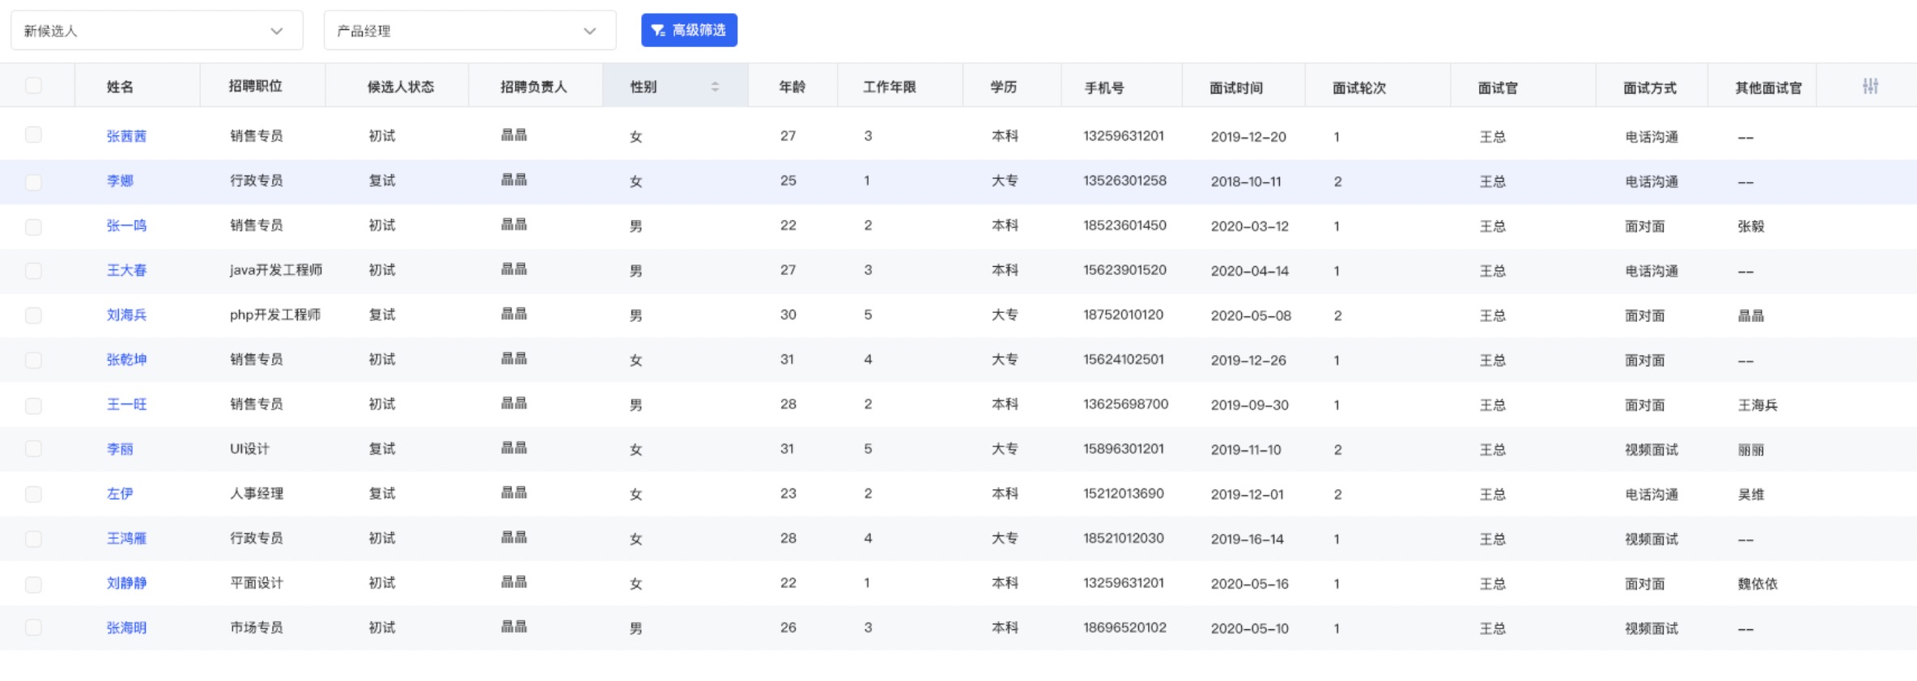1917x681 pixels.
Task: Toggle the select-all checkbox in header
Action: pos(33,86)
